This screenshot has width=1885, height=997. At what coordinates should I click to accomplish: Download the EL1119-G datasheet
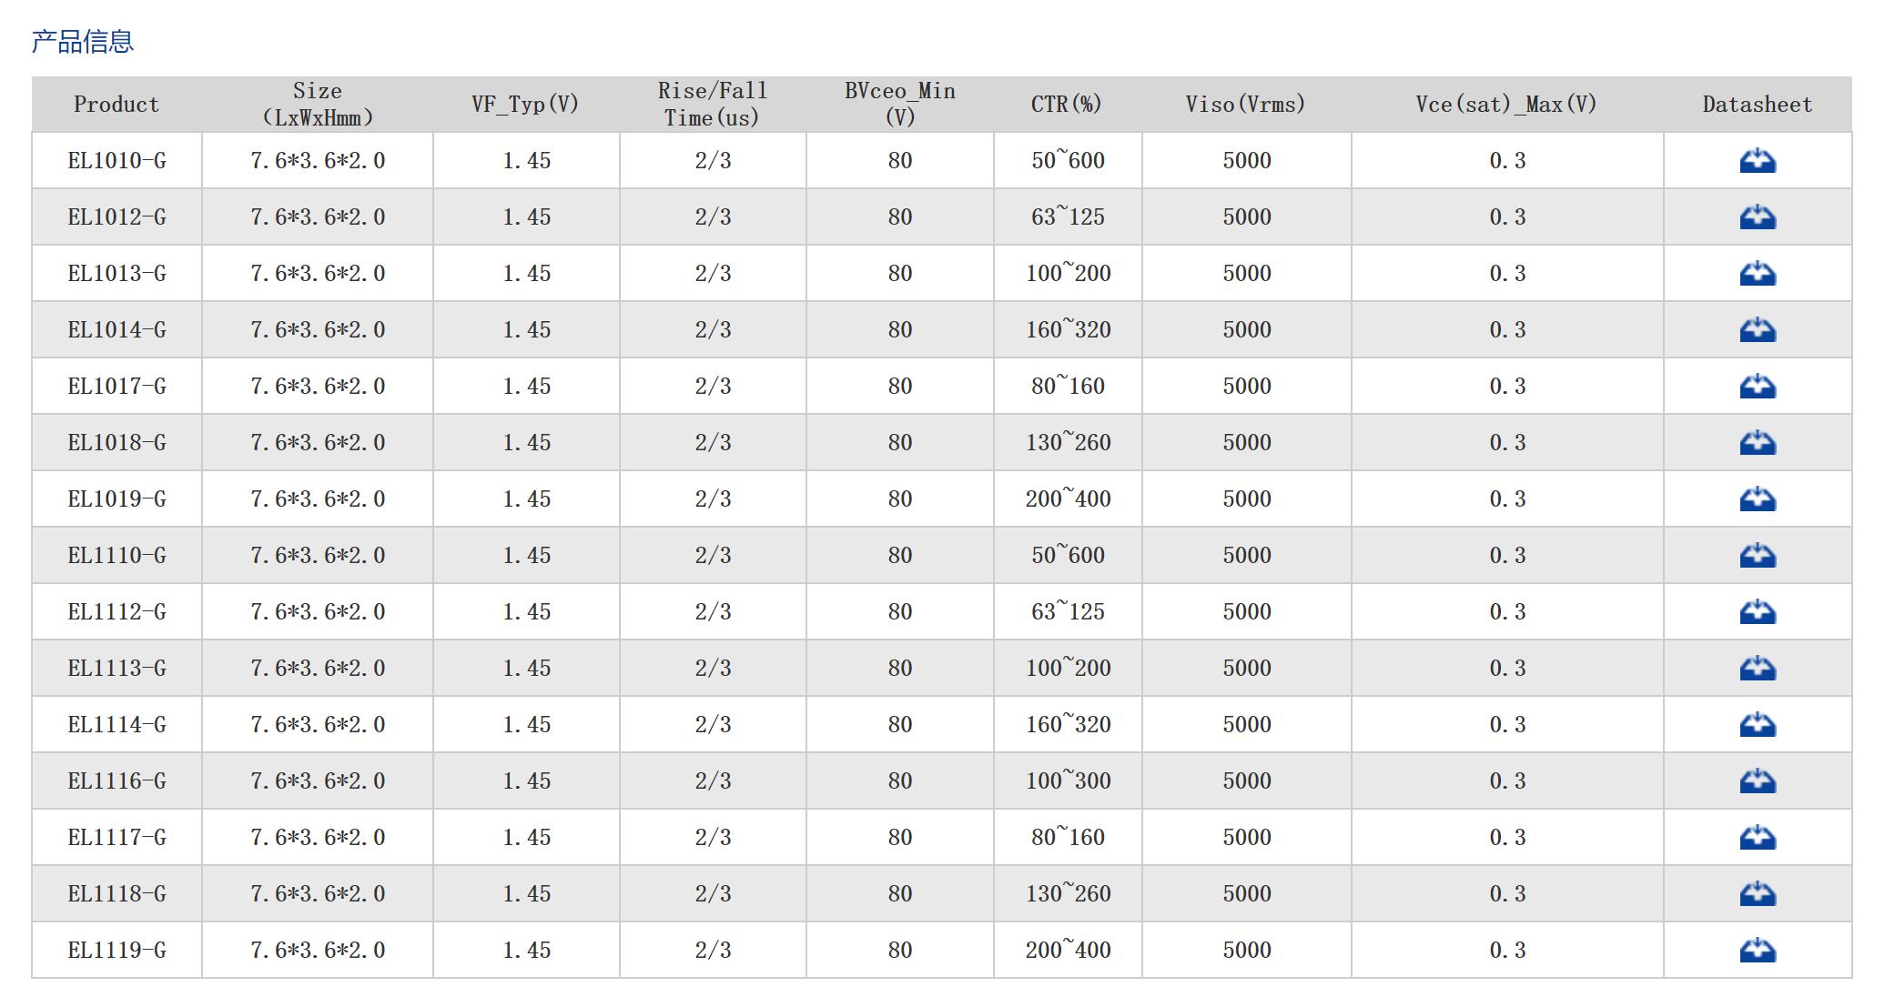[1757, 951]
